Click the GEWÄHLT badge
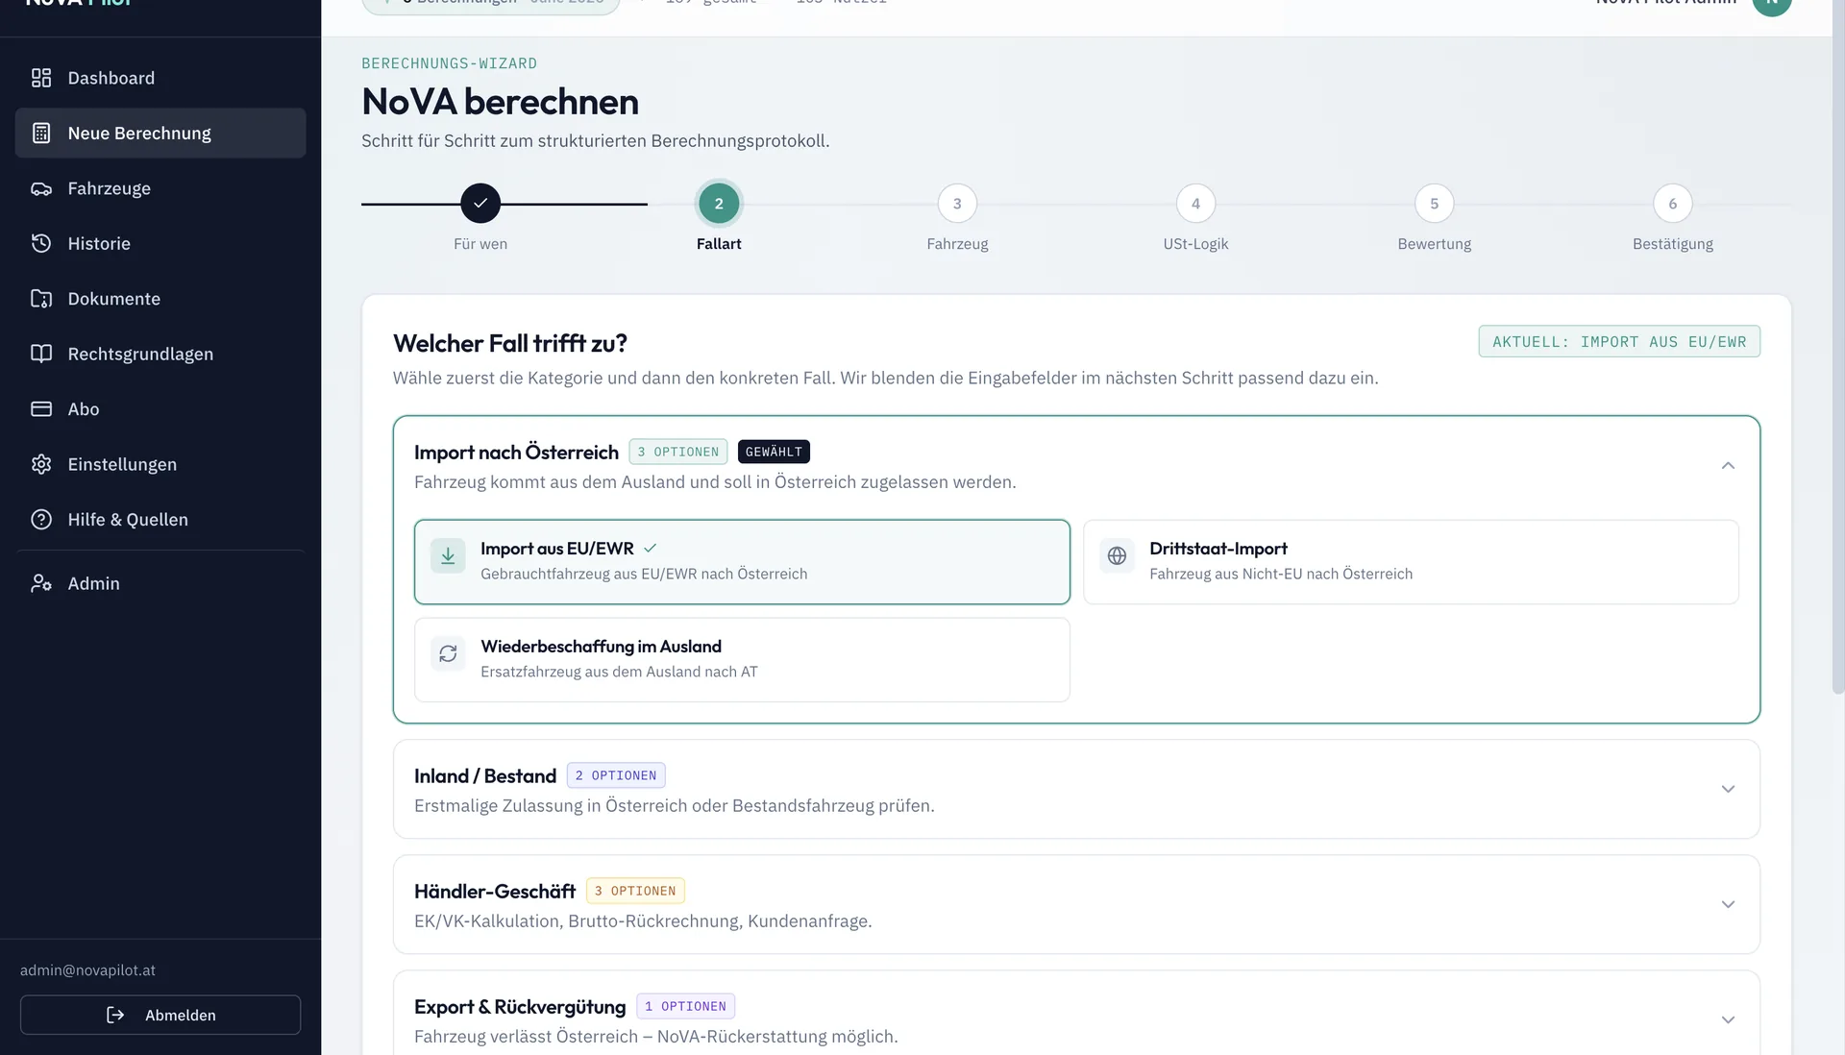The image size is (1845, 1055). click(774, 452)
